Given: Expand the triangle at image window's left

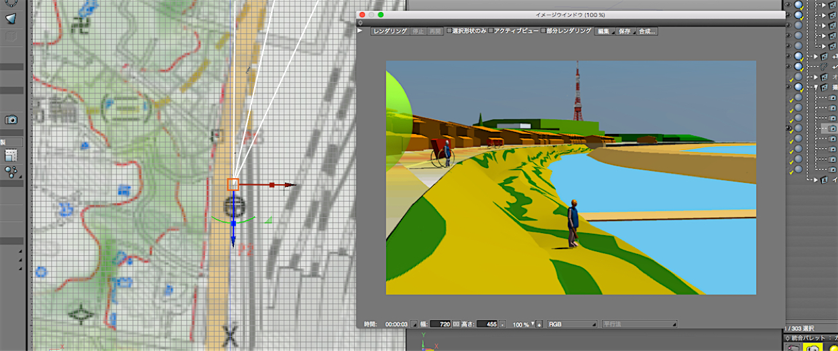Looking at the screenshot, I should [x=360, y=31].
